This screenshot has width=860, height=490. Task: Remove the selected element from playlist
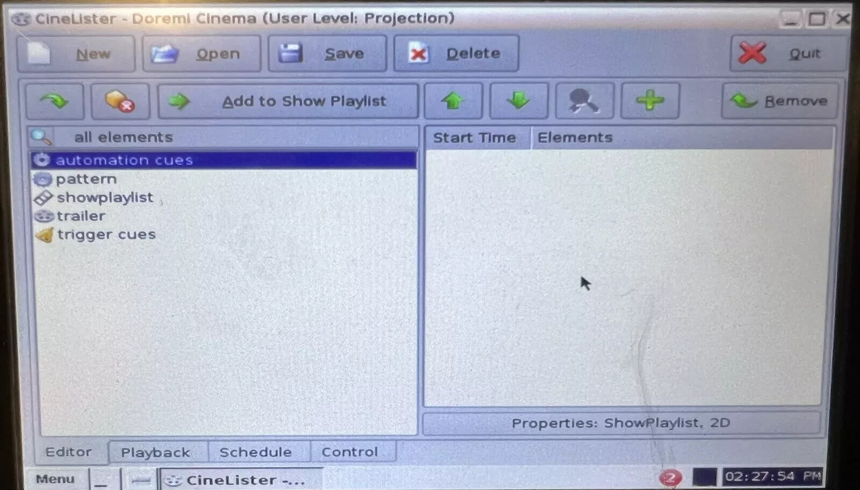(x=779, y=100)
